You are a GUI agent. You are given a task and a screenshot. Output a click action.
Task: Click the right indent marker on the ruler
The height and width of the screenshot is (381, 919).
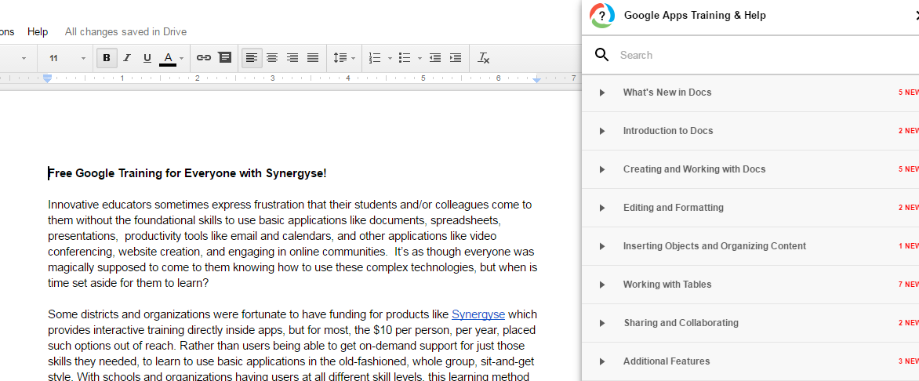(x=537, y=79)
